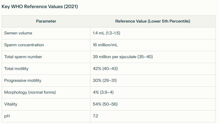
Task: Click the 'Parameter' column header
Action: pyautogui.click(x=46, y=21)
